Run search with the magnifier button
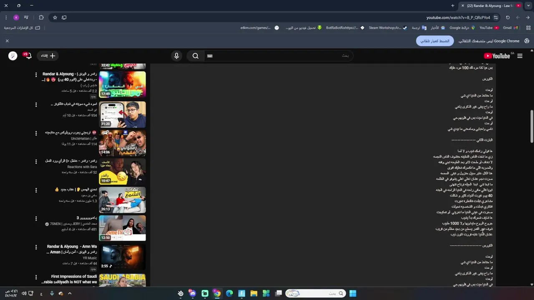 click(x=196, y=56)
